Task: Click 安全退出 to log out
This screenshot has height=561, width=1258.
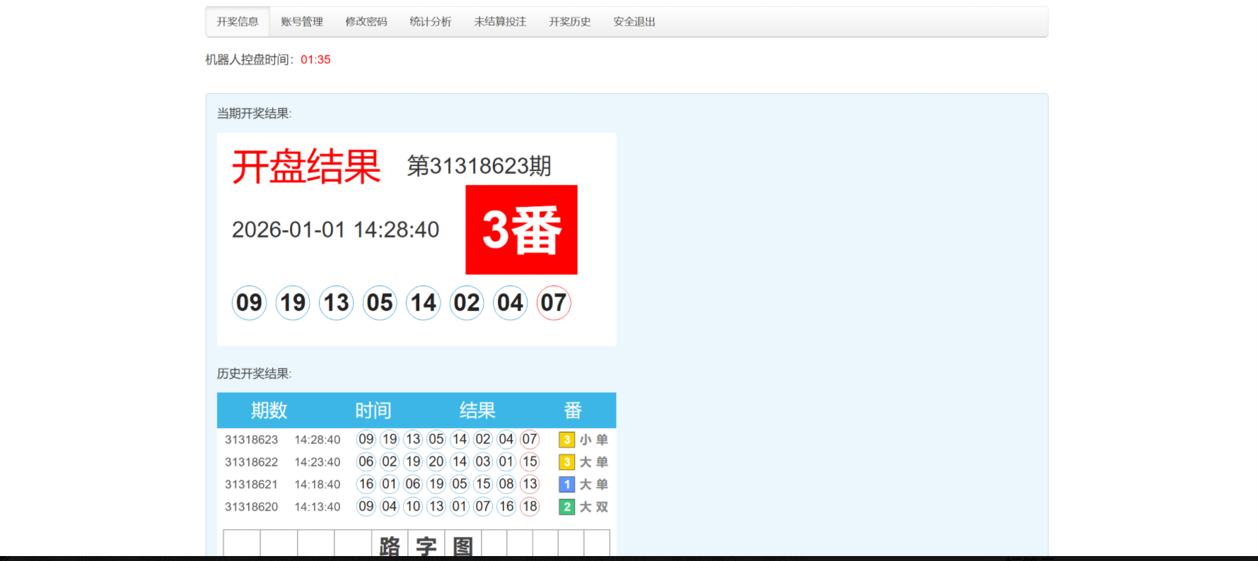Action: coord(634,22)
